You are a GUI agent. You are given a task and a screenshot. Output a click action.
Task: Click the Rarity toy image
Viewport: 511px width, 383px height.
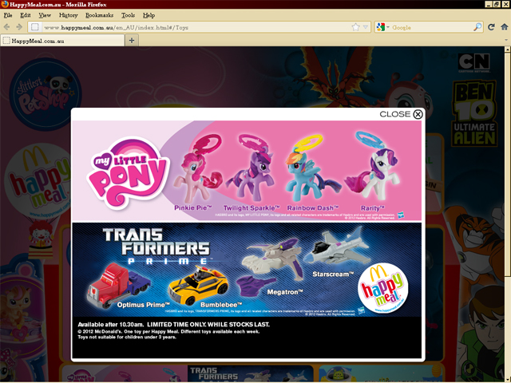tap(373, 167)
